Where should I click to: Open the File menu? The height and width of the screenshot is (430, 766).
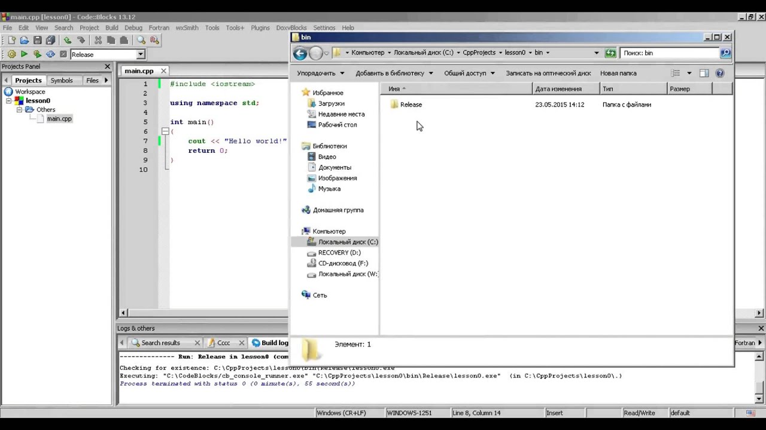(x=7, y=27)
